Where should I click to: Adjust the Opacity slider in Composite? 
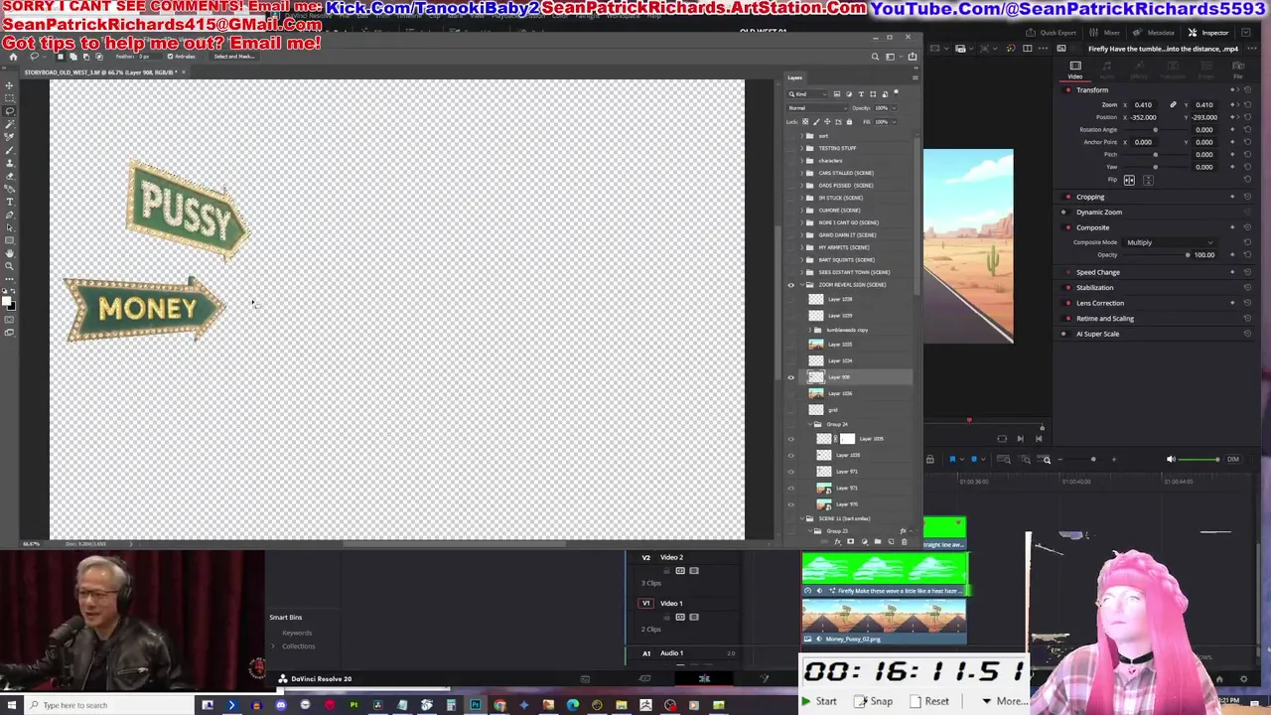[x=1155, y=255]
